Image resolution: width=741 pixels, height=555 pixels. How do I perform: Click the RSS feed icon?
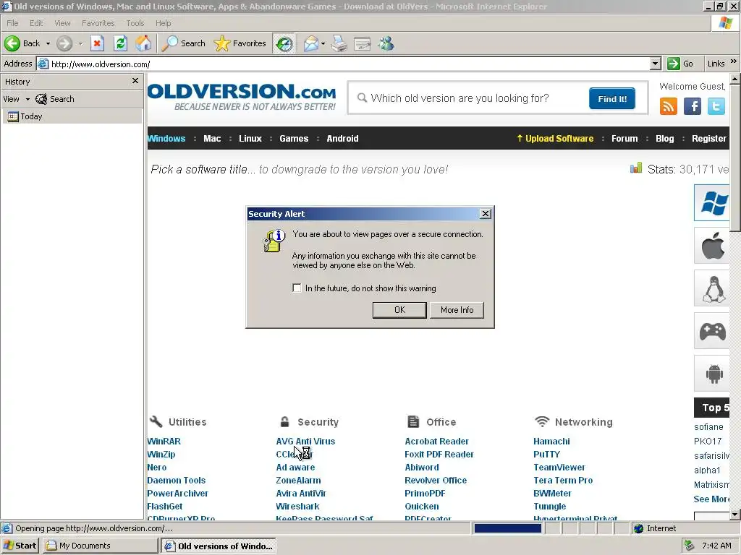668,106
